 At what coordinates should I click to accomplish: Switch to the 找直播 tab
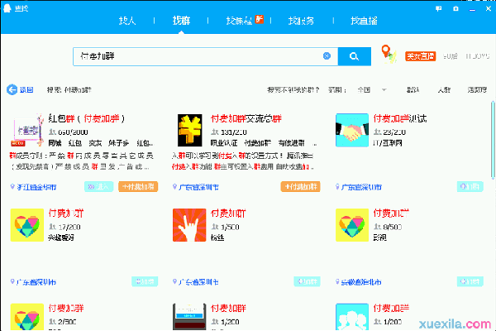(364, 21)
